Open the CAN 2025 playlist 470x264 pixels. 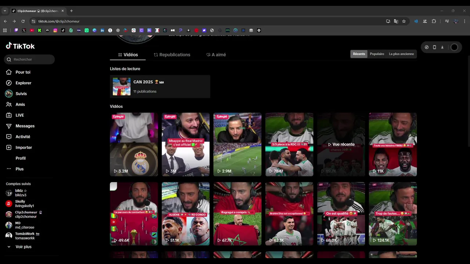(x=160, y=87)
